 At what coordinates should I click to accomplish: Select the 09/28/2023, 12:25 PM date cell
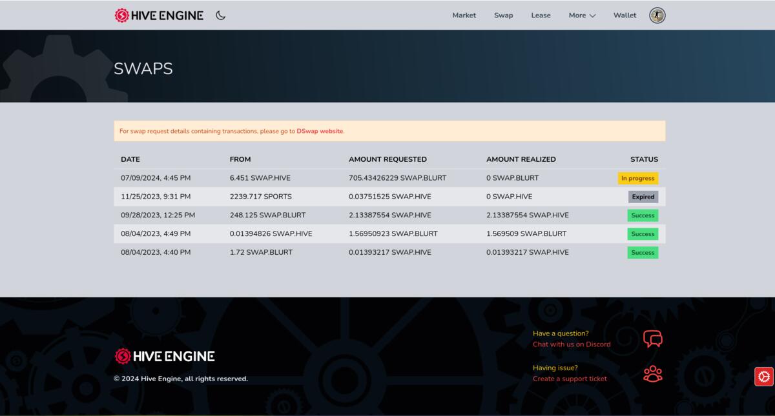tap(158, 215)
